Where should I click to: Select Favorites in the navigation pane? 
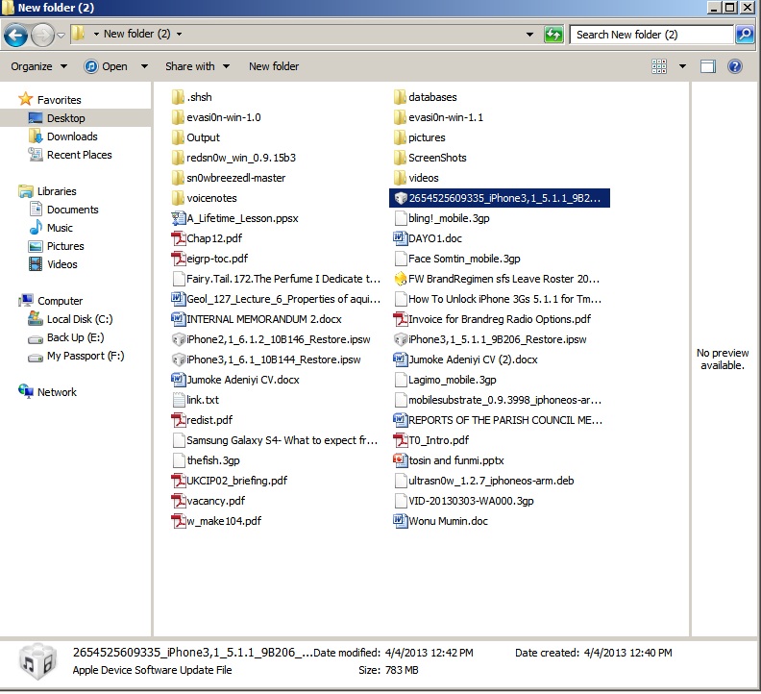50,100
